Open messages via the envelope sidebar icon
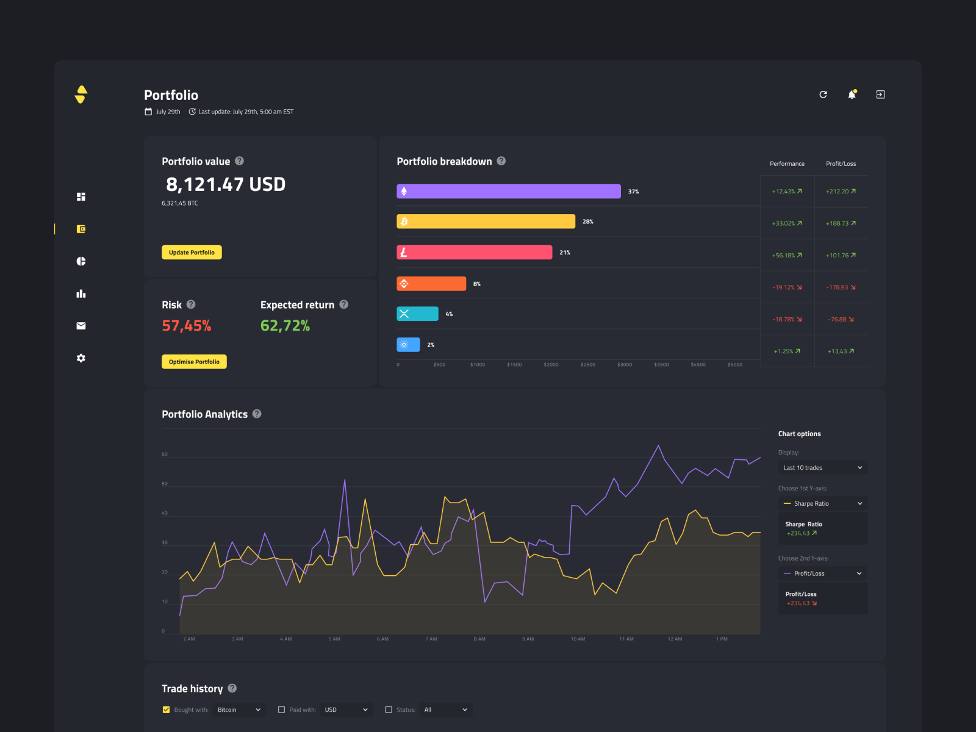The height and width of the screenshot is (732, 976). click(81, 326)
